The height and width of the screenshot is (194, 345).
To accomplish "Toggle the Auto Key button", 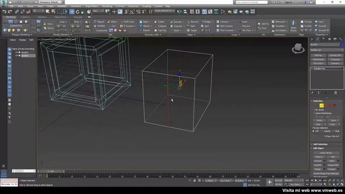I will (278, 181).
